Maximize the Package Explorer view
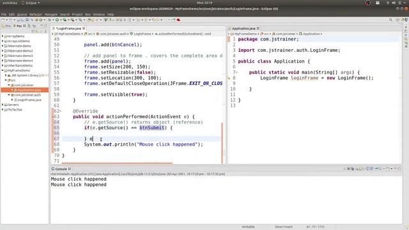The height and width of the screenshot is (230, 409). tap(45, 26)
